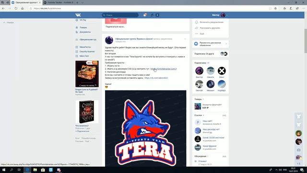Open the fortnitetracker.com link in post

point(164,69)
